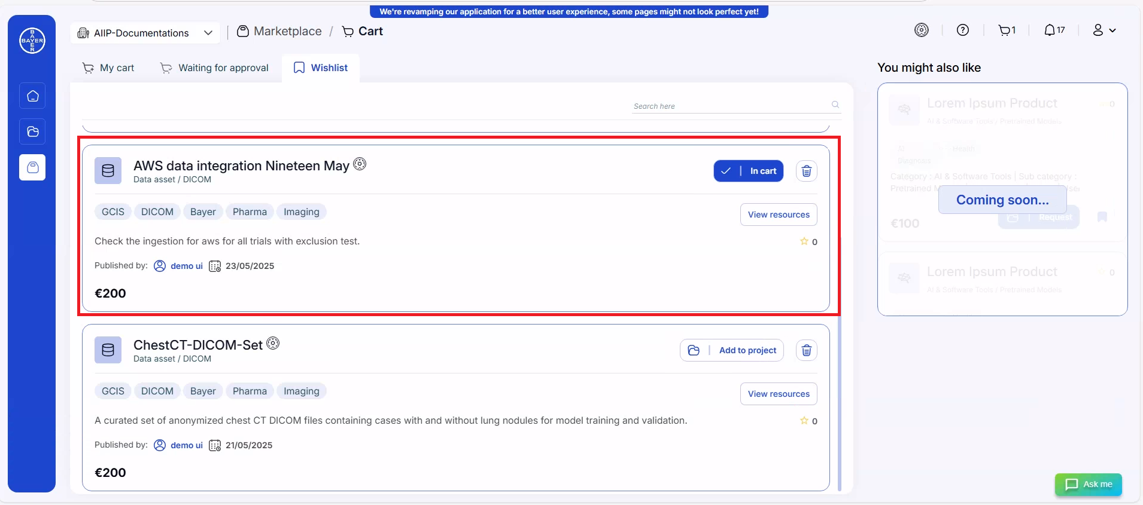This screenshot has width=1143, height=505.
Task: Open demo ui publisher of AWS data integration
Action: (x=187, y=266)
